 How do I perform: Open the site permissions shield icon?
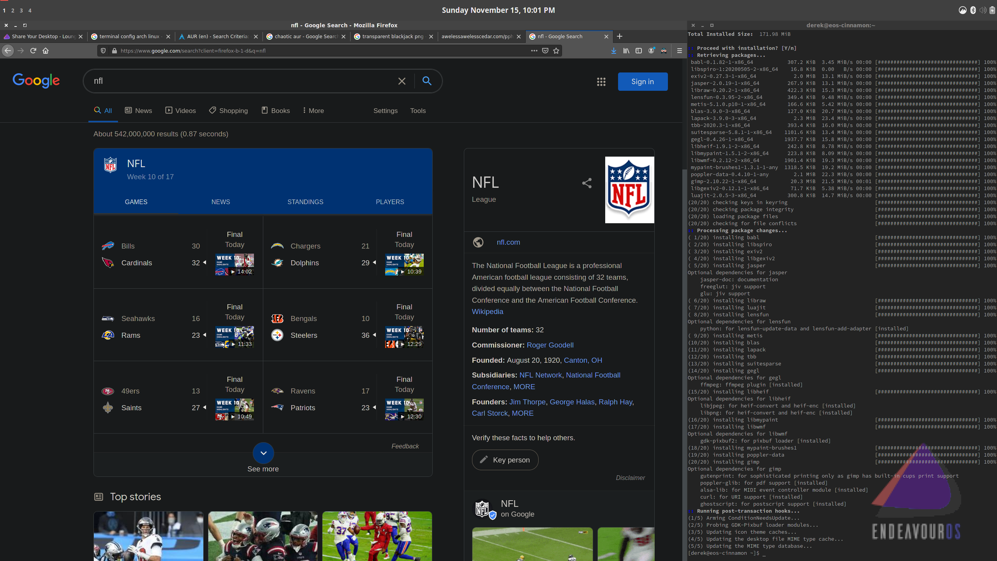click(103, 51)
